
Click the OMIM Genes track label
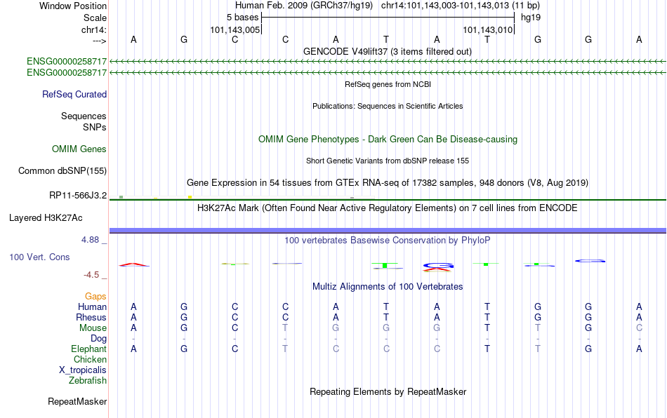click(79, 149)
